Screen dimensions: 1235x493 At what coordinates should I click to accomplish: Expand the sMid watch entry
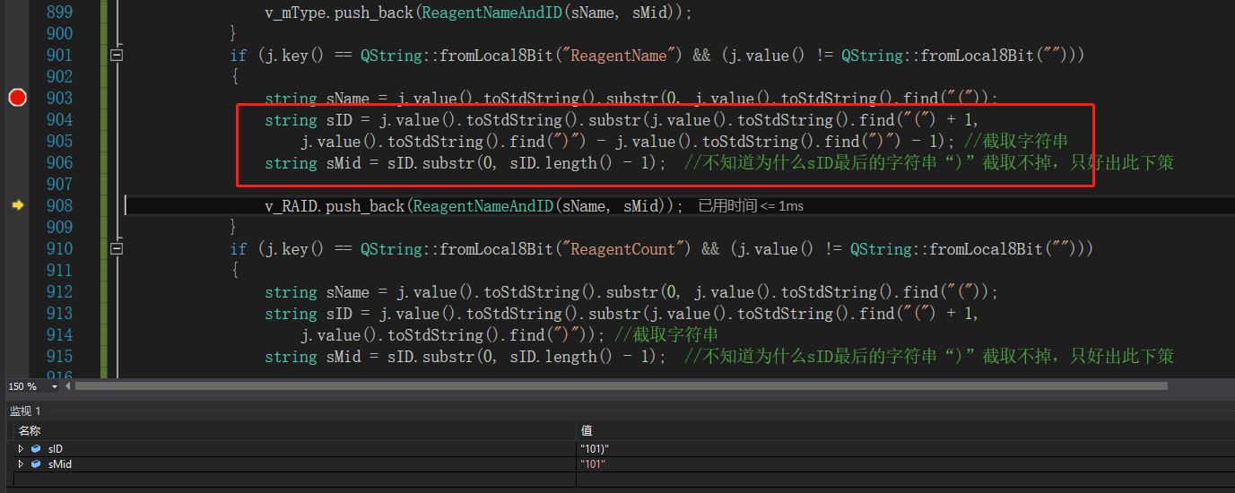[x=22, y=463]
